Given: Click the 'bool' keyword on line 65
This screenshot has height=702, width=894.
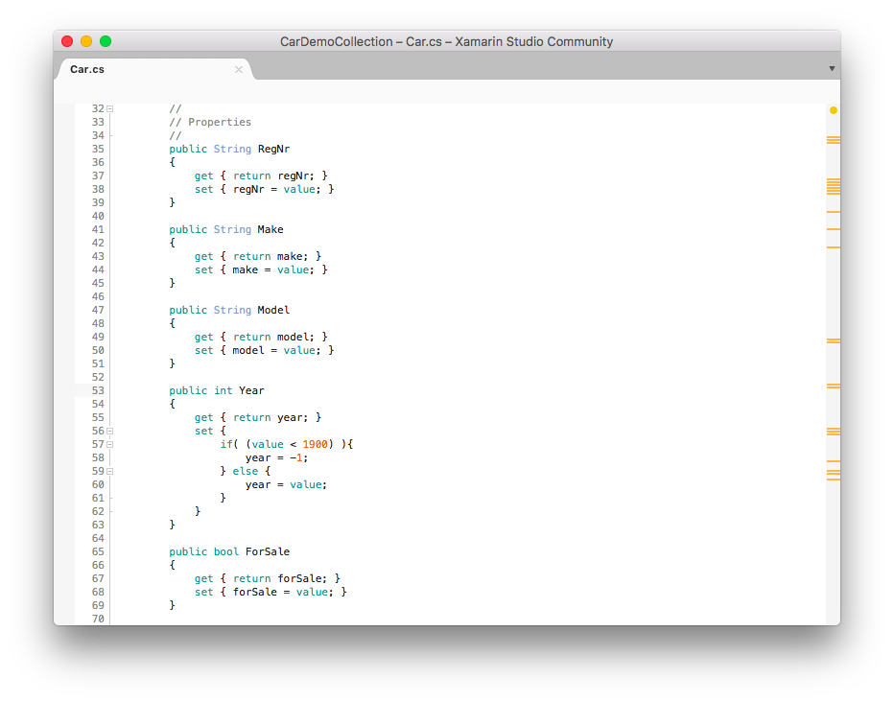Looking at the screenshot, I should (226, 551).
